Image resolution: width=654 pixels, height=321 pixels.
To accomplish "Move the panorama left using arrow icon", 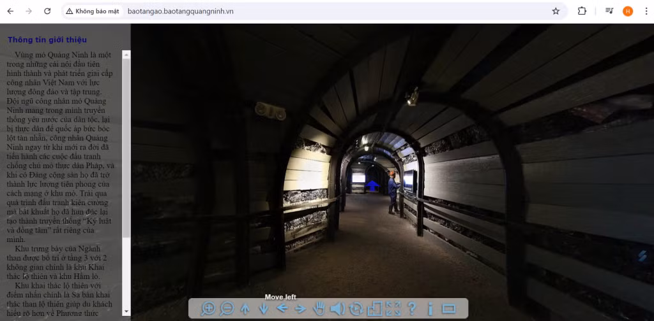I will coord(282,308).
